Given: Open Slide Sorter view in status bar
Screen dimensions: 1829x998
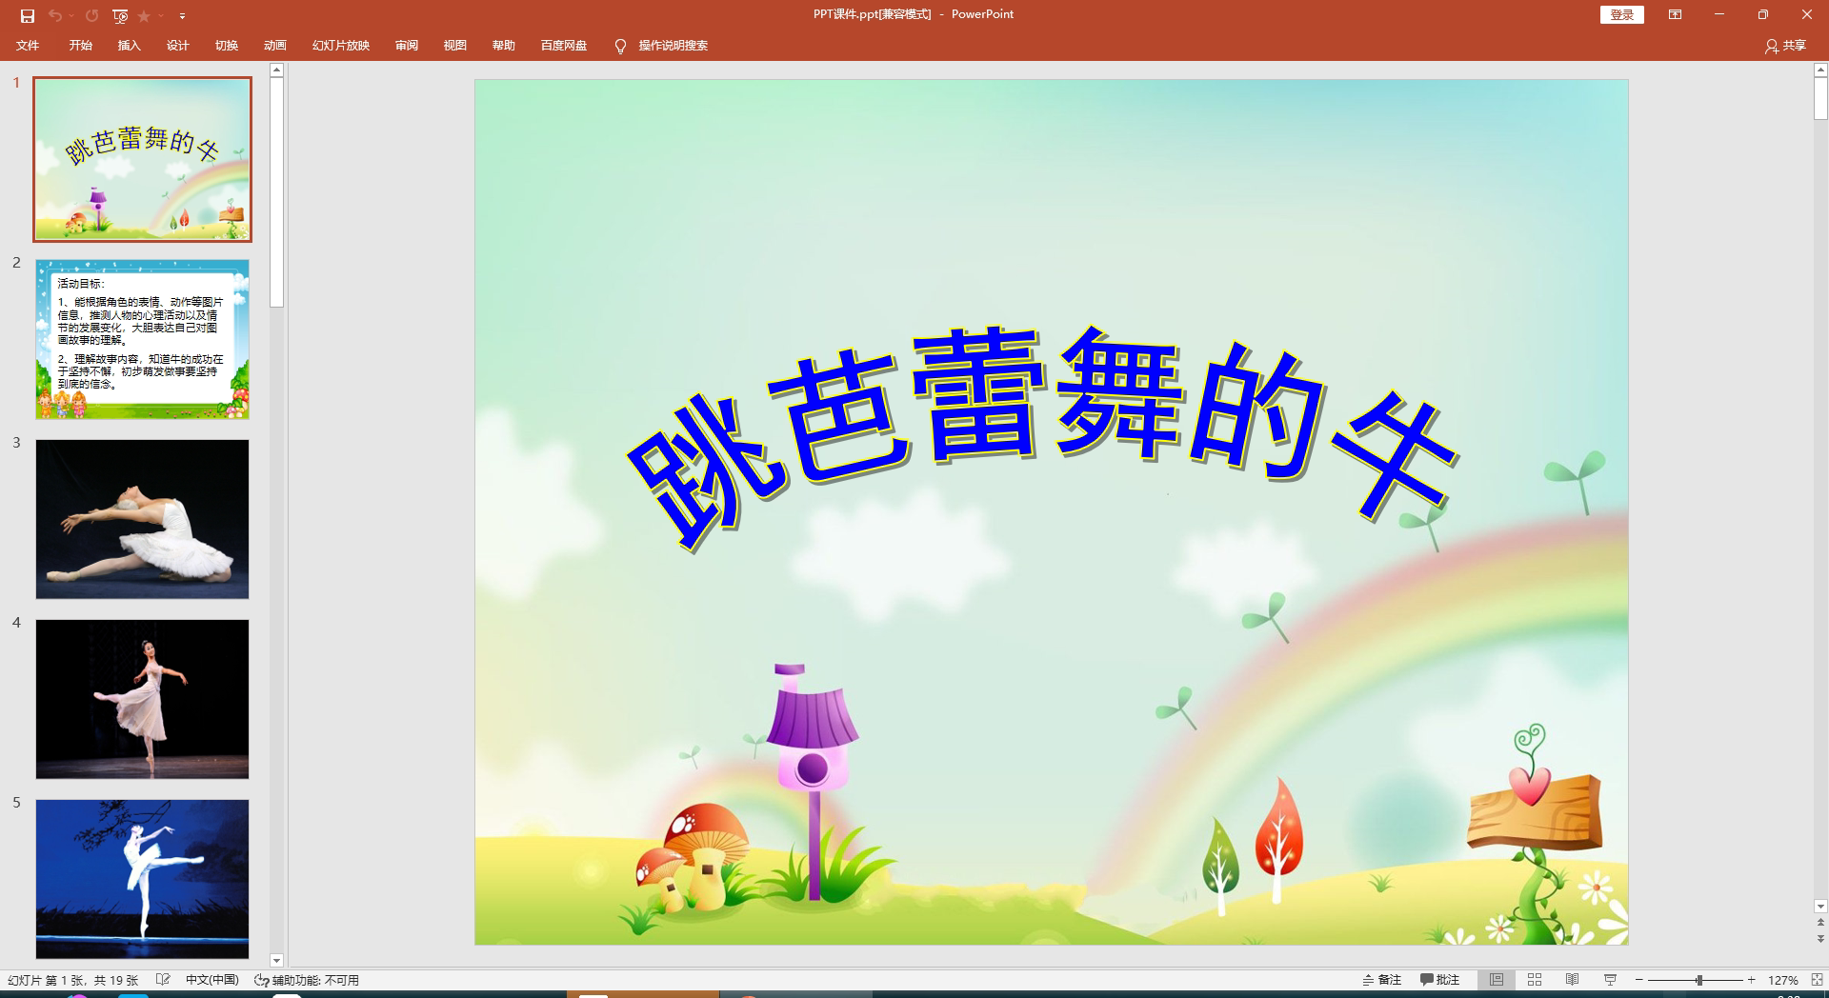Looking at the screenshot, I should 1535,979.
